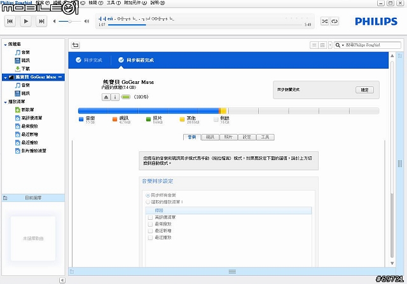Show device info with the i button
The width and height of the screenshot is (407, 284).
(115, 97)
